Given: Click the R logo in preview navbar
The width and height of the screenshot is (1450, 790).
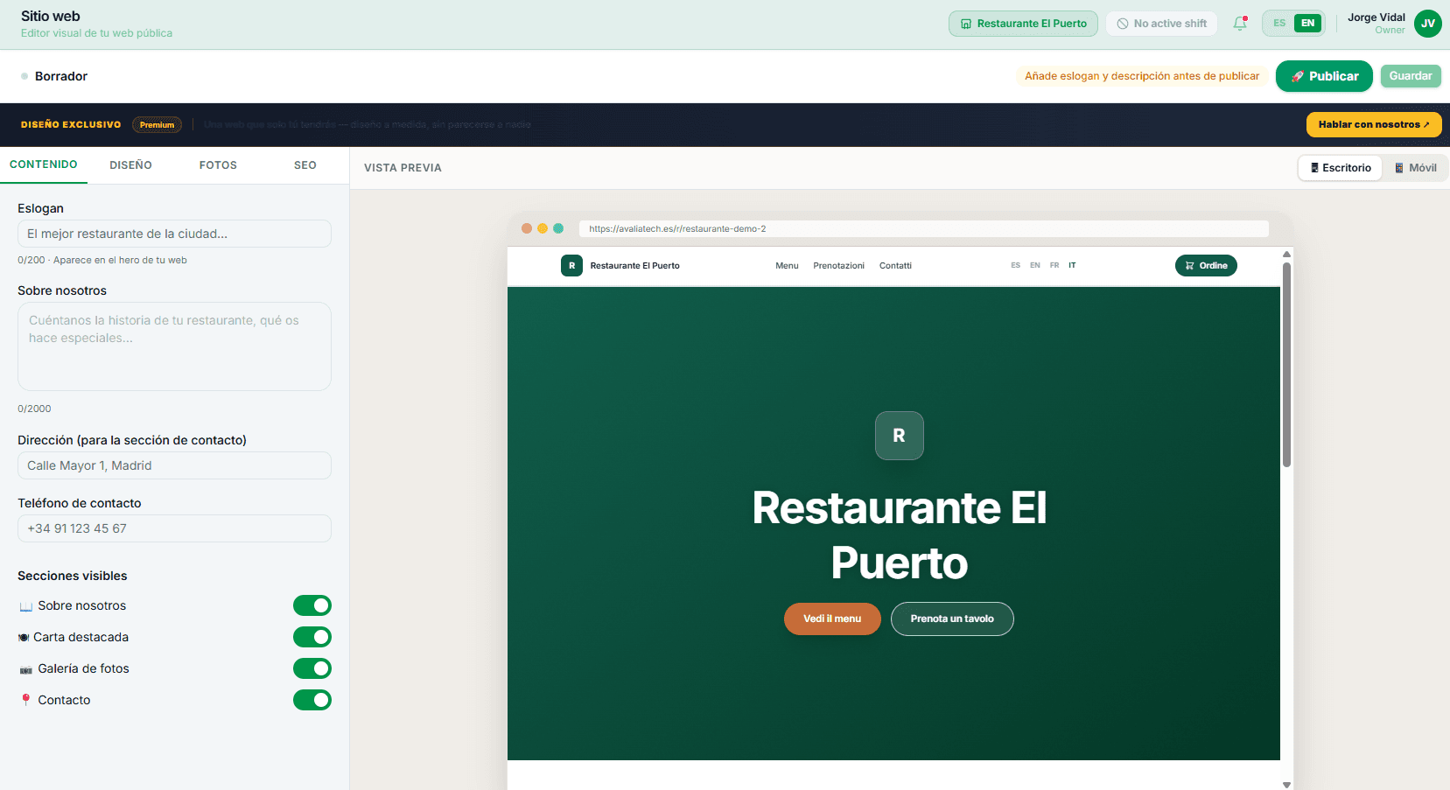Looking at the screenshot, I should (571, 265).
